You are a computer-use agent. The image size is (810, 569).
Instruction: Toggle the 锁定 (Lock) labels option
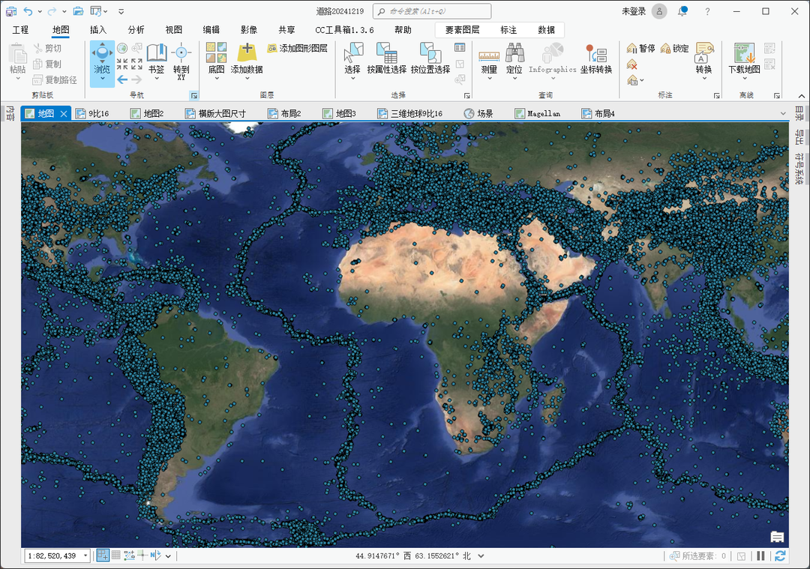click(x=675, y=48)
